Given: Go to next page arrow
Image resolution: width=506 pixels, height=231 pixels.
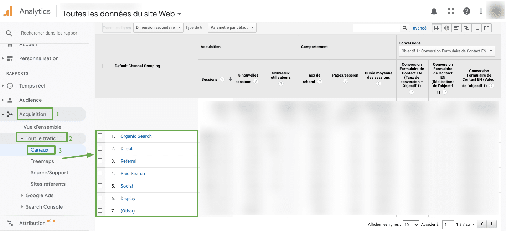Looking at the screenshot, I should (x=492, y=224).
